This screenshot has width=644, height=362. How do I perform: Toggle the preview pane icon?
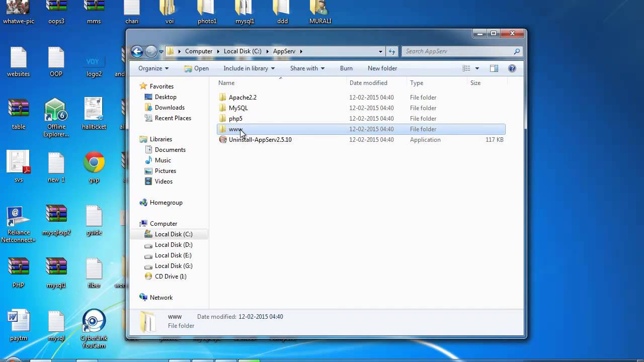[494, 68]
